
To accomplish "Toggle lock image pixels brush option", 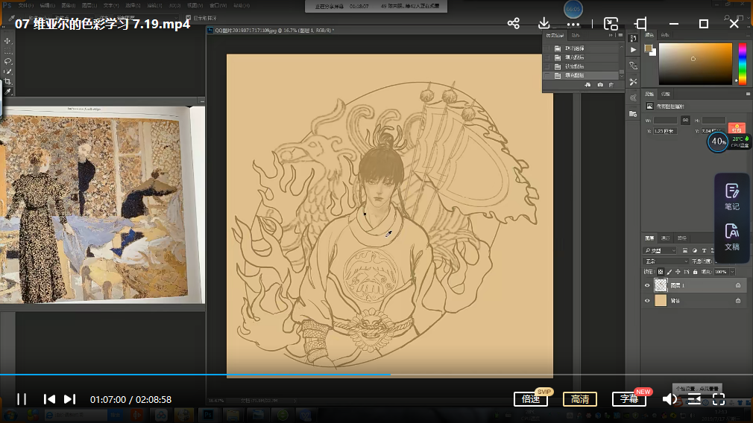I will 669,271.
